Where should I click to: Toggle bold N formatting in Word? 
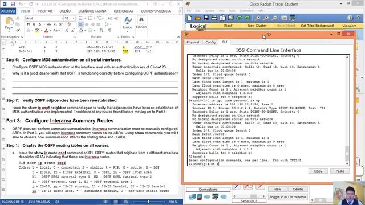pyautogui.click(x=29, y=24)
